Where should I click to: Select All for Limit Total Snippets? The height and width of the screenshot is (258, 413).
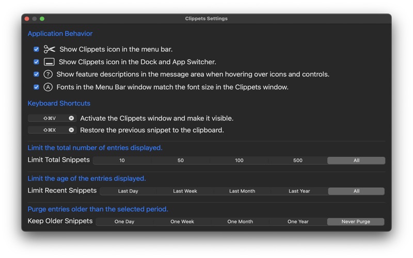coord(356,160)
